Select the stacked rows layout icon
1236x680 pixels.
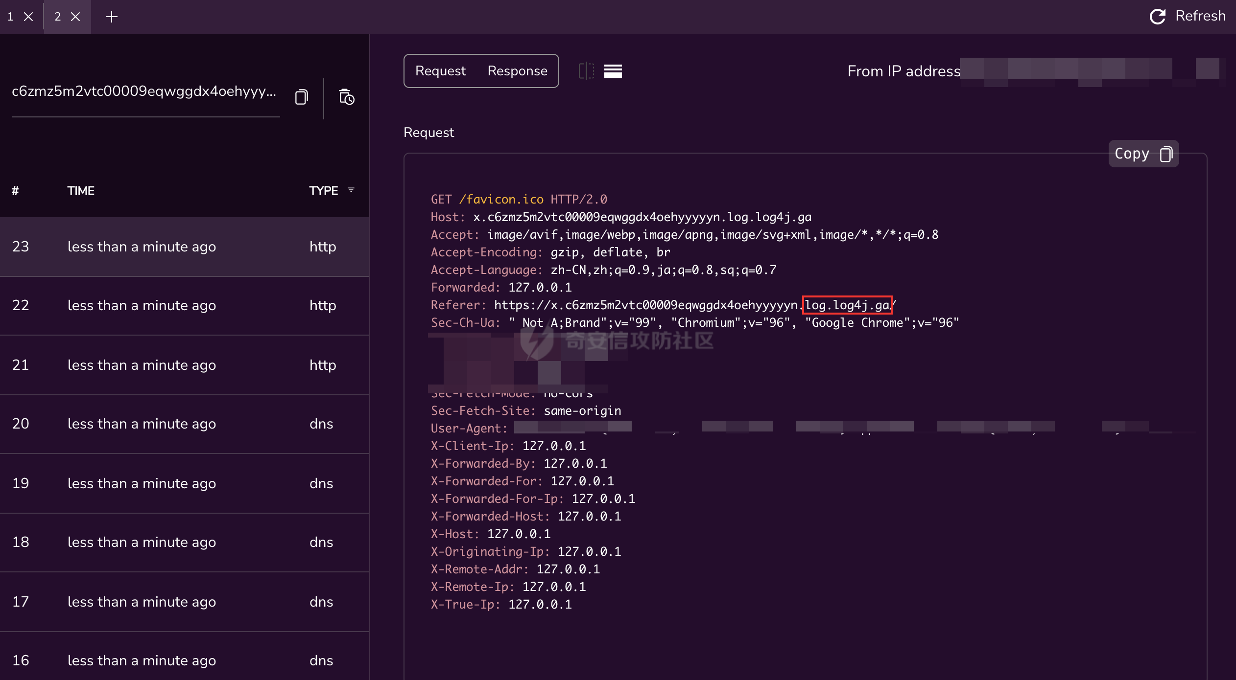613,71
